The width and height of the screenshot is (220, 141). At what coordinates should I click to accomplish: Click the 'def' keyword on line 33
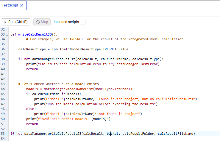13,34
